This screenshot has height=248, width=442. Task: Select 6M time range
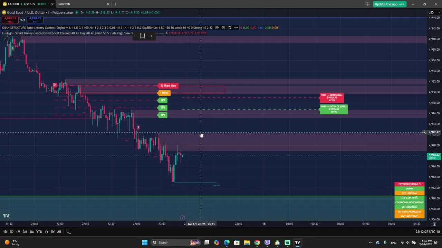pyautogui.click(x=31, y=232)
